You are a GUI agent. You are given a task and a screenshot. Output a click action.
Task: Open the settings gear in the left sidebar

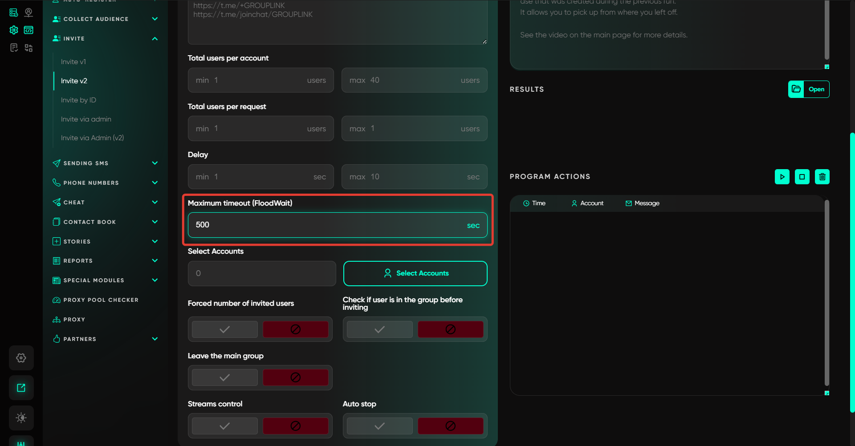pyautogui.click(x=21, y=358)
